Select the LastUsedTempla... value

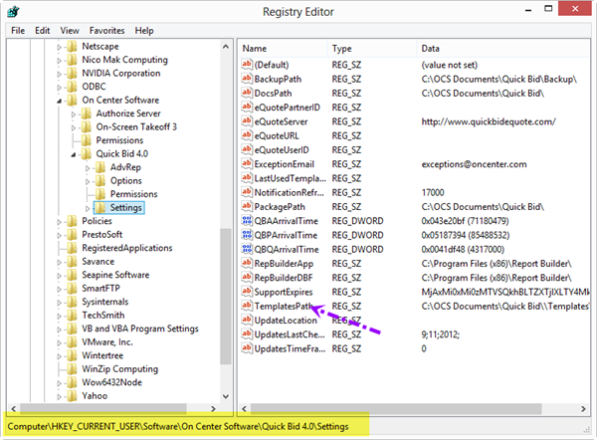coord(291,178)
